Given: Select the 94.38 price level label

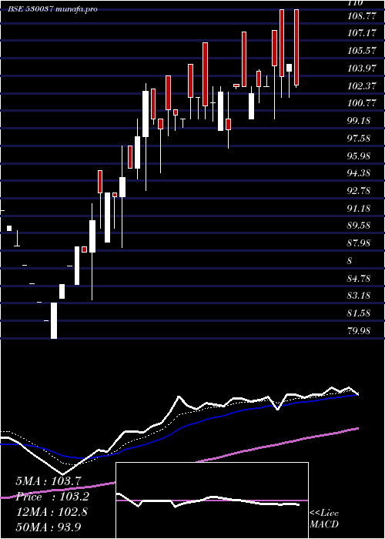Looking at the screenshot, I should 359,173.
